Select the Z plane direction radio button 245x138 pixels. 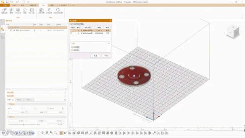35,108
